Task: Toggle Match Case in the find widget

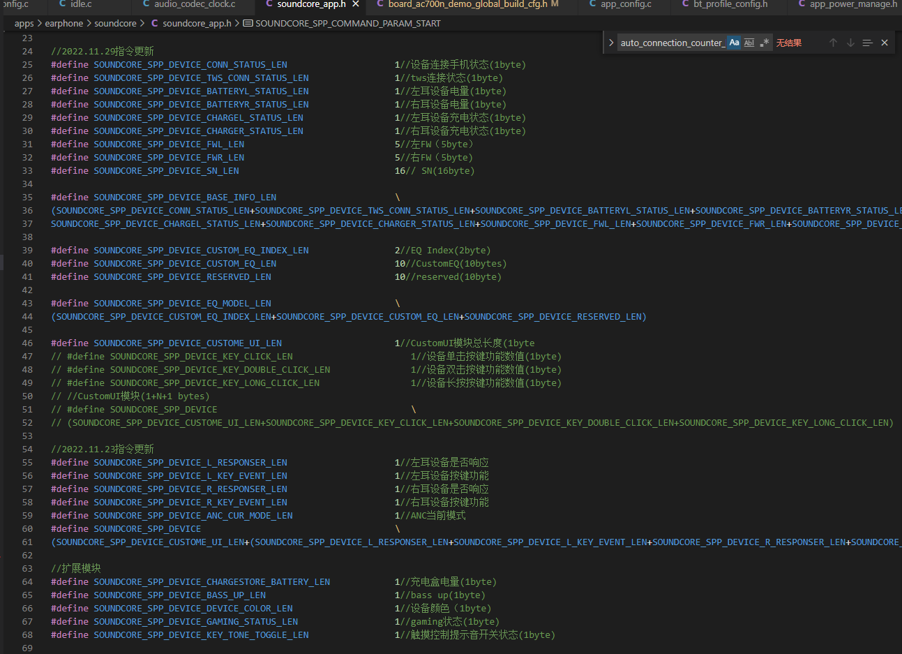Action: click(734, 43)
